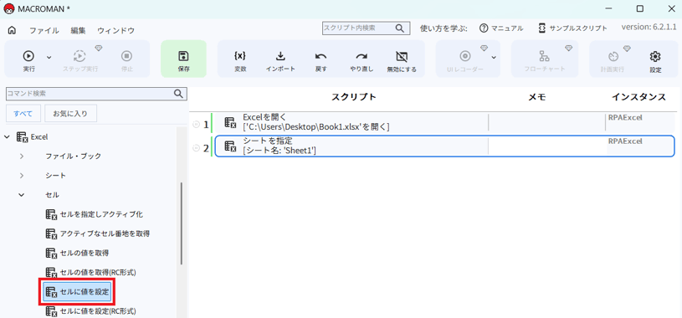Toggle breakpoint circle on row 2
This screenshot has height=318, width=682.
point(196,148)
